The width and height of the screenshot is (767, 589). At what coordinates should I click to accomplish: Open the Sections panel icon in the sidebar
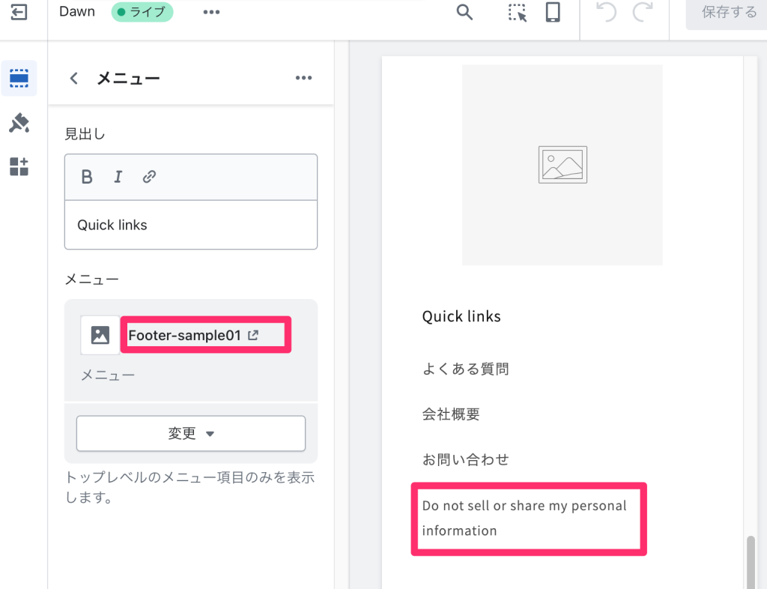(x=19, y=79)
